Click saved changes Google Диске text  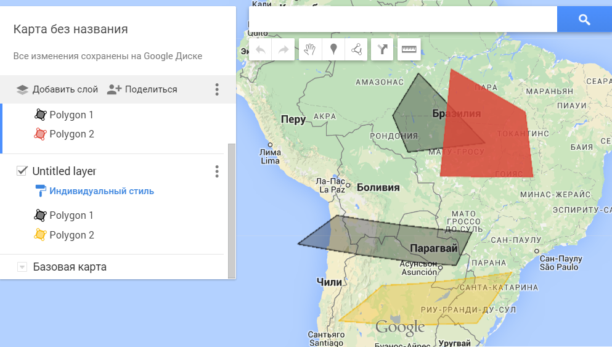(108, 56)
